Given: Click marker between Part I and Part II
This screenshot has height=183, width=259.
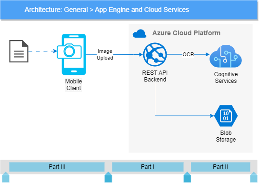Looking at the screenshot, I should [187, 177].
